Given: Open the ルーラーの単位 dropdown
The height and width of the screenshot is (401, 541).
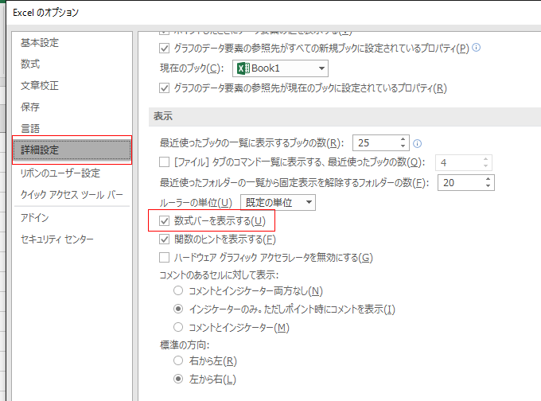Looking at the screenshot, I should pyautogui.click(x=278, y=203).
